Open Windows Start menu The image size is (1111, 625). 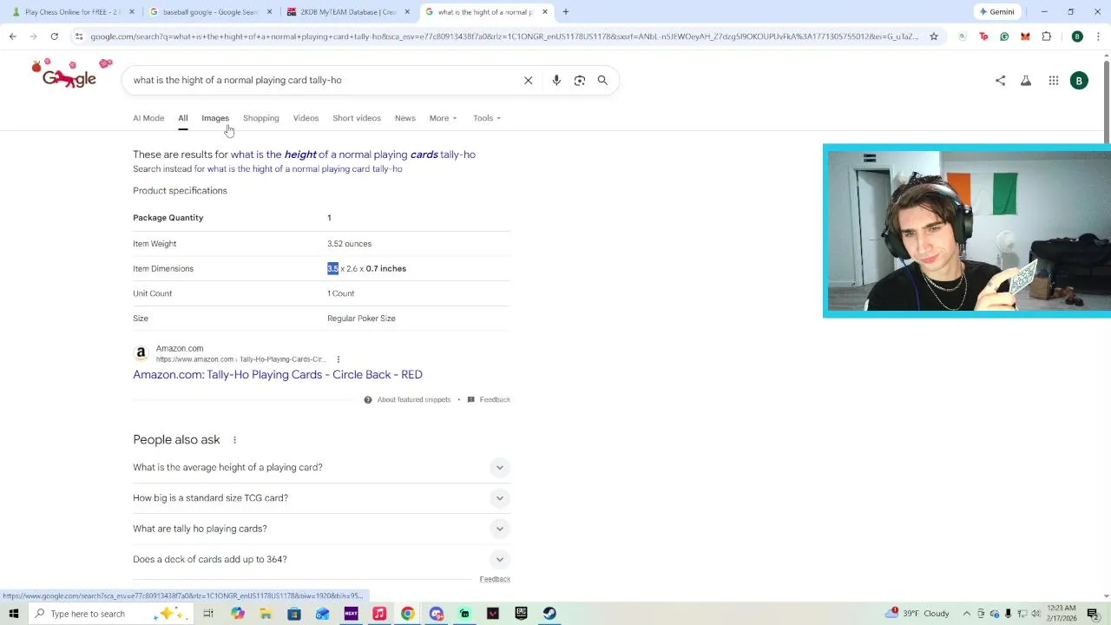click(x=13, y=614)
